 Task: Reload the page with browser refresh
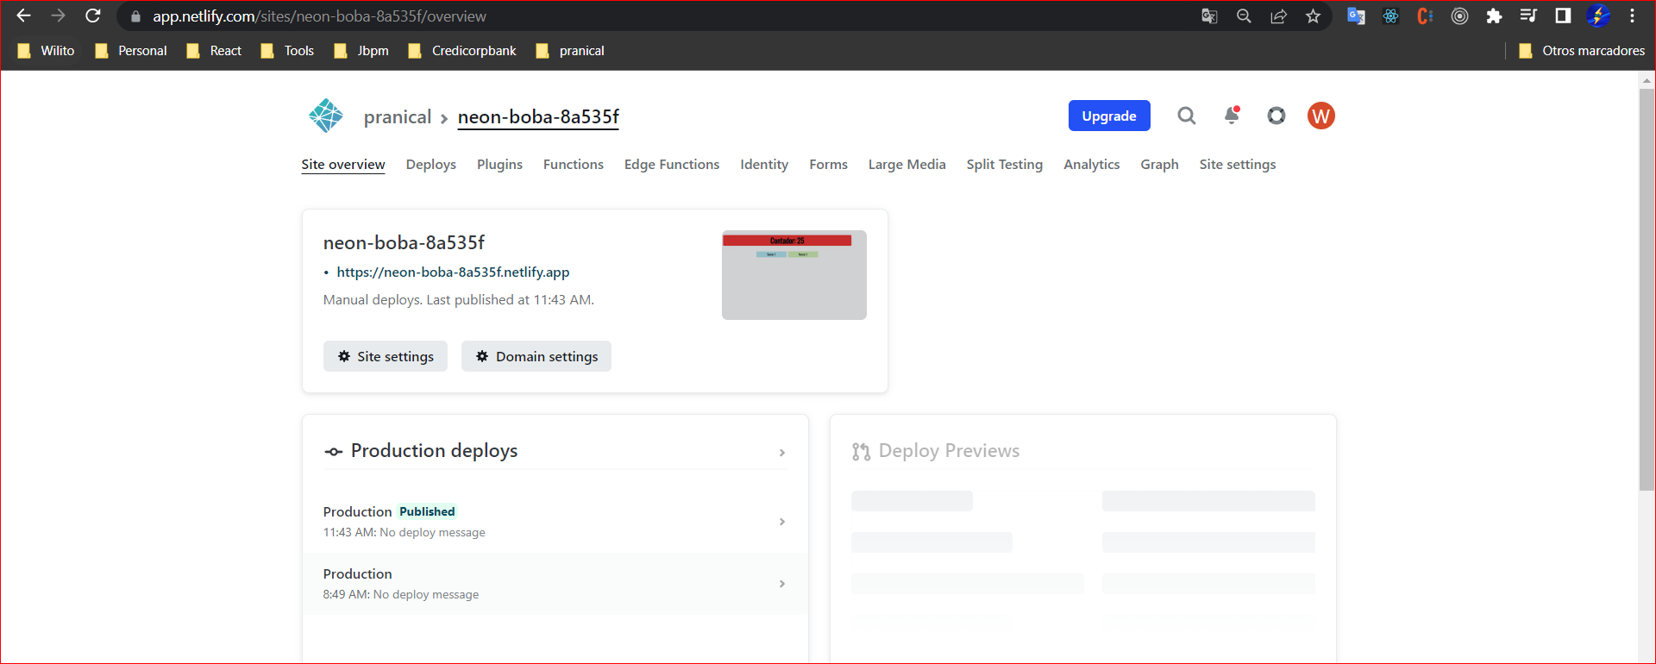pos(93,16)
